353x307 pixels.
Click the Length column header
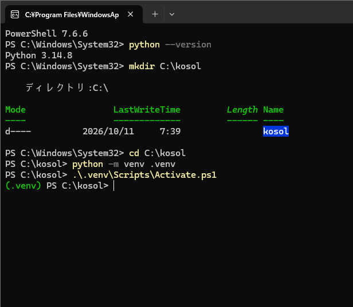pyautogui.click(x=242, y=110)
